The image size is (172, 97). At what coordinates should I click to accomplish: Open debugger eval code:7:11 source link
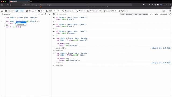(161, 48)
